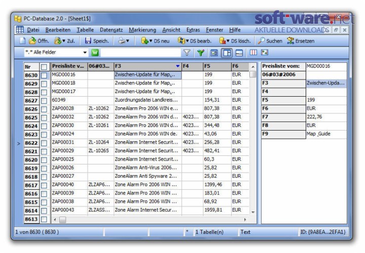Viewport: 365px width, 253px height.
Task: Click the vertical scrollbar thumb of table
Action: tap(252, 74)
